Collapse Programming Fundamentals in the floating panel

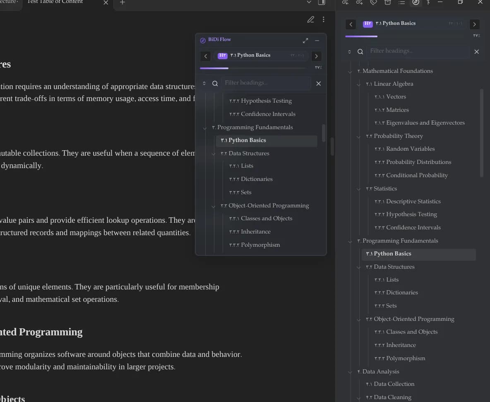click(x=205, y=128)
